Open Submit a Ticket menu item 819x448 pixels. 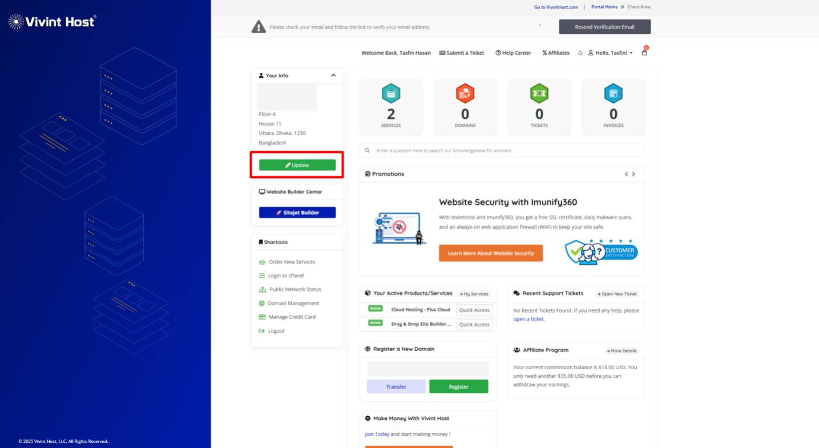tap(462, 53)
